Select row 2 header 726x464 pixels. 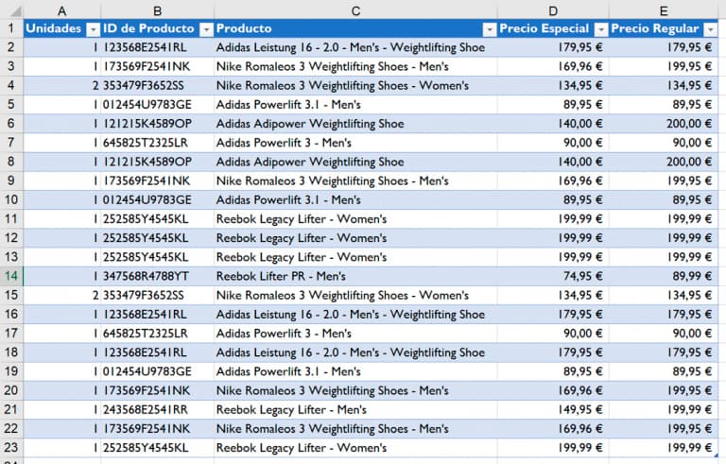click(11, 47)
